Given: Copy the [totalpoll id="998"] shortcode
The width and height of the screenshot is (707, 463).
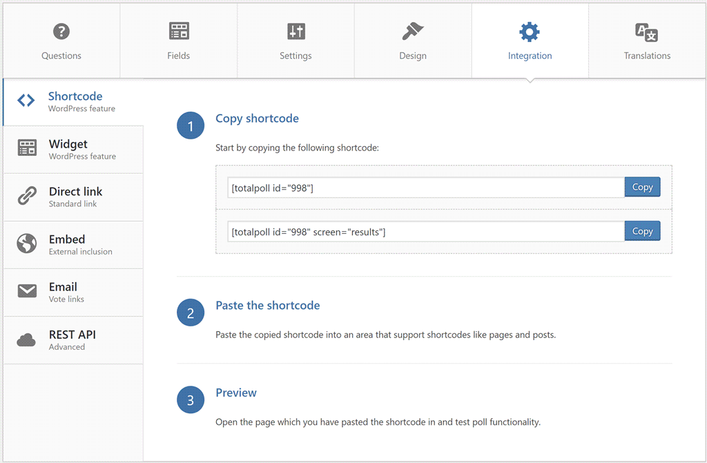Looking at the screenshot, I should [x=643, y=187].
